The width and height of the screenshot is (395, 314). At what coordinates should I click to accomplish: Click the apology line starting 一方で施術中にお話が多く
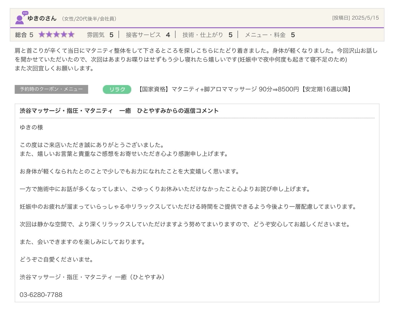pos(165,189)
